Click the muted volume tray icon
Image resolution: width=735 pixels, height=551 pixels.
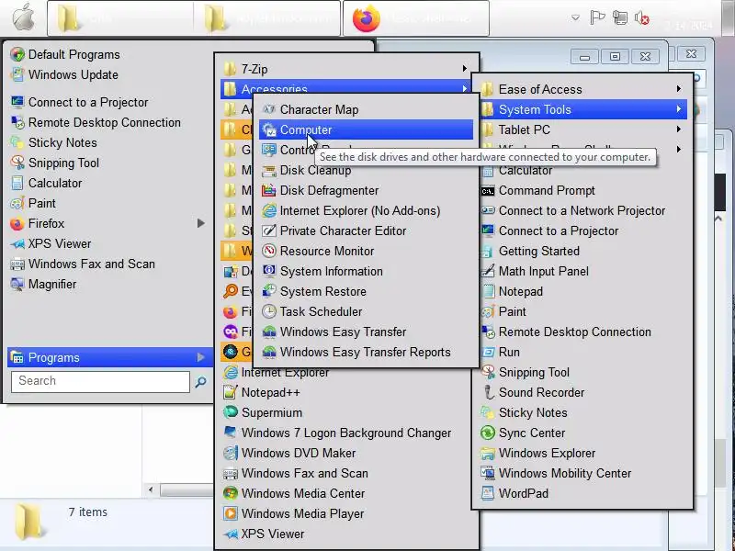tap(641, 17)
